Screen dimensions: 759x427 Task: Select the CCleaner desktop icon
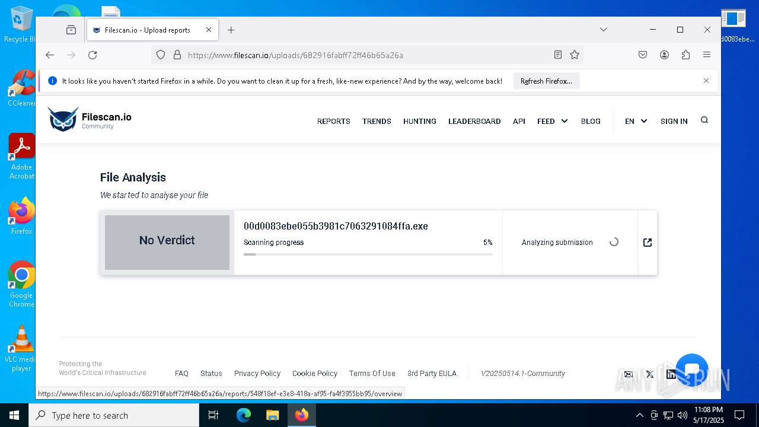click(21, 88)
